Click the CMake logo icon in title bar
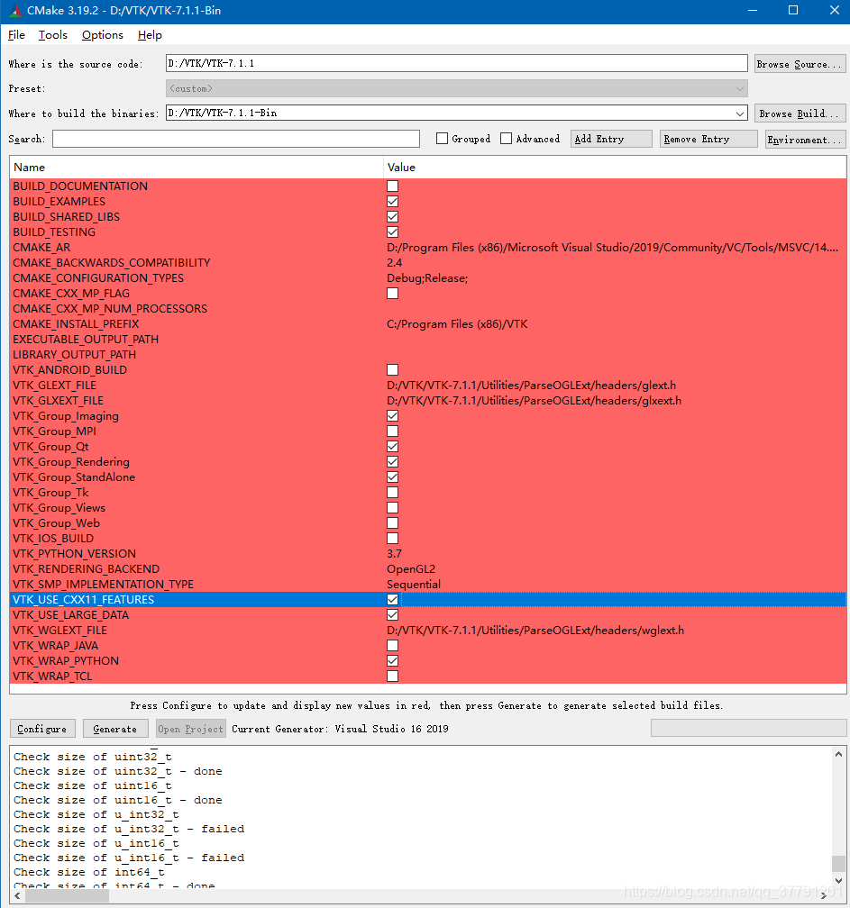 15,11
